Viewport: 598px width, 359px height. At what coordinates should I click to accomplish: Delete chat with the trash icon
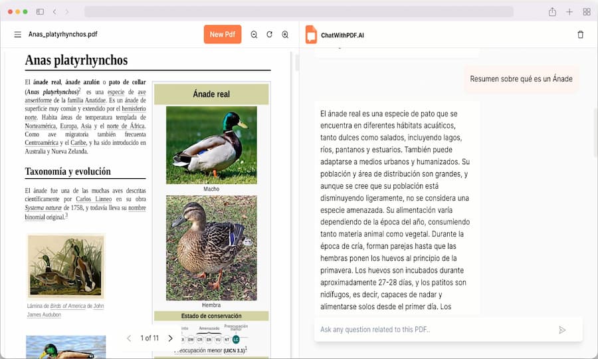point(581,35)
